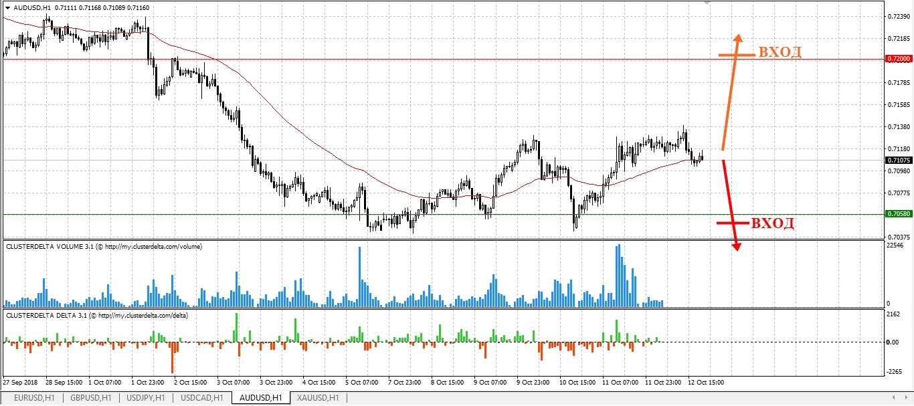Switch to the XAUUSD,H1 chart tab
Screen dimensions: 914x406
(x=318, y=398)
